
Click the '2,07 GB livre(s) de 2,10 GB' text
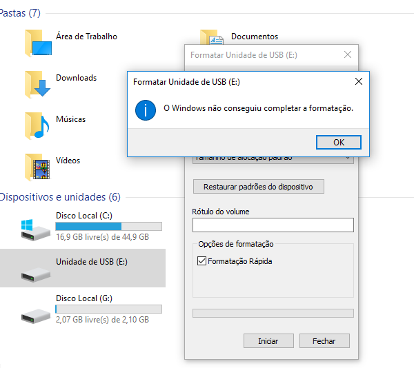(102, 320)
